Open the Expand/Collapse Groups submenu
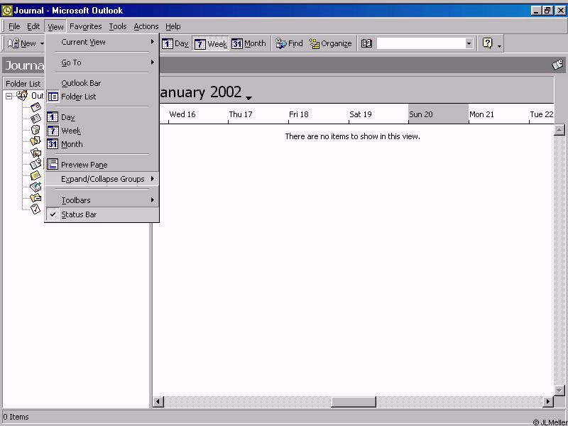Screen dimensions: 568x426 (x=102, y=179)
